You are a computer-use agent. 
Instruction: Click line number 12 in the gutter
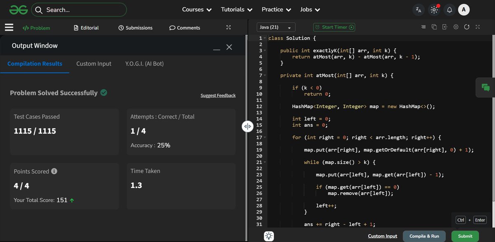tap(259, 107)
